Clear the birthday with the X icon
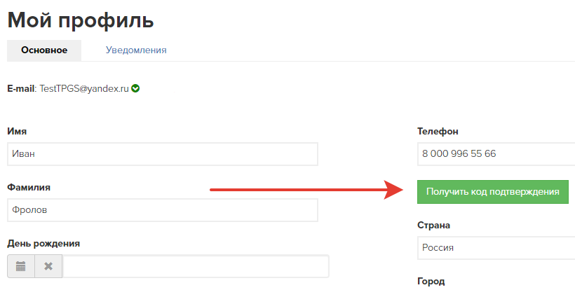 click(x=48, y=266)
